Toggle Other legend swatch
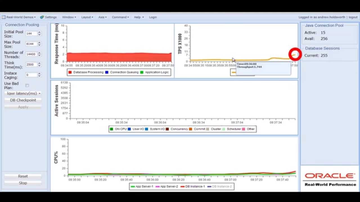Screen dimensions: 360x202 coord(244,129)
